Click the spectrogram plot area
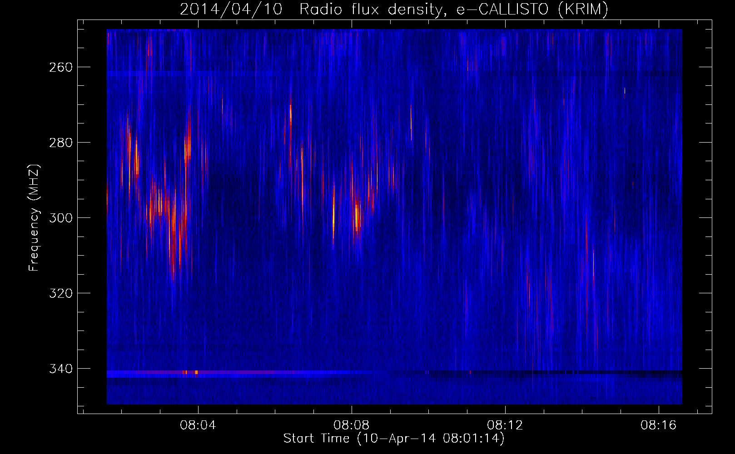Image resolution: width=735 pixels, height=454 pixels. [394, 217]
